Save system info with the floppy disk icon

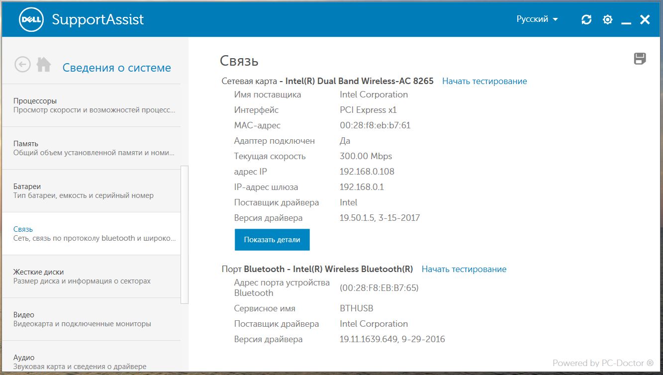point(640,59)
